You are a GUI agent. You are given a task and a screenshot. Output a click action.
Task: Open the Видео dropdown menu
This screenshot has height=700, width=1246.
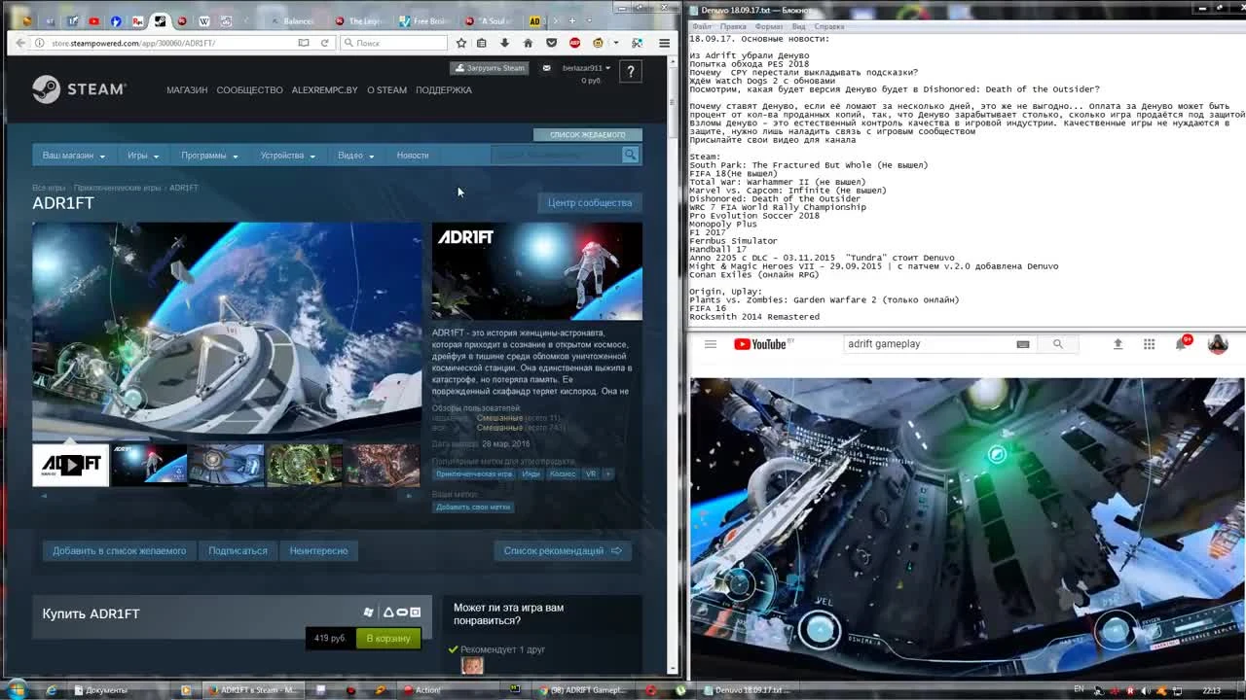[x=354, y=155]
